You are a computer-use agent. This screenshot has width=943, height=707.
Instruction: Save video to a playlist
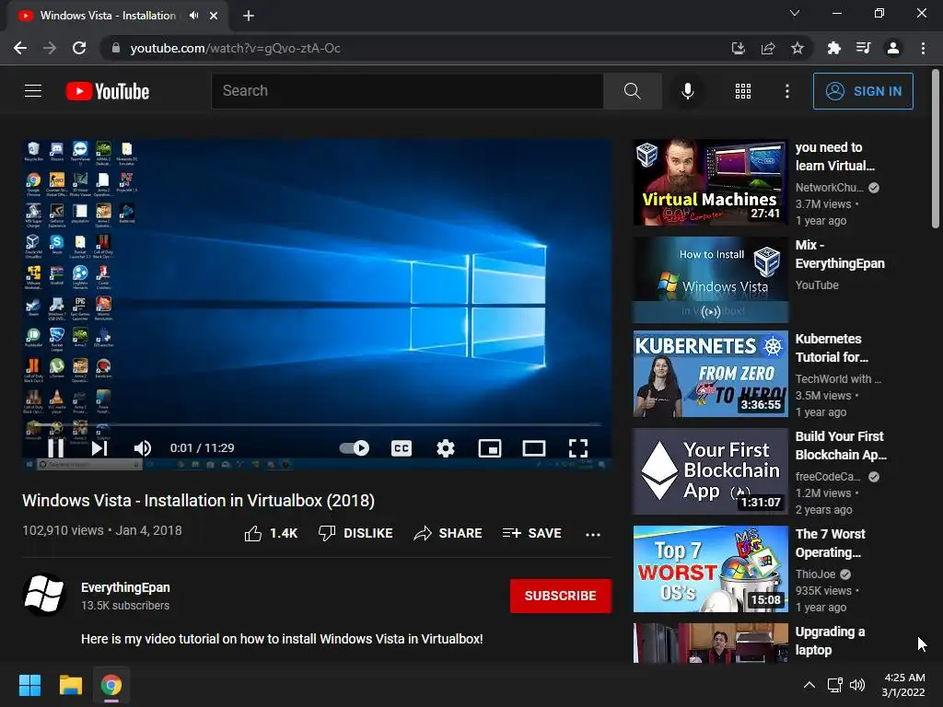tap(532, 533)
